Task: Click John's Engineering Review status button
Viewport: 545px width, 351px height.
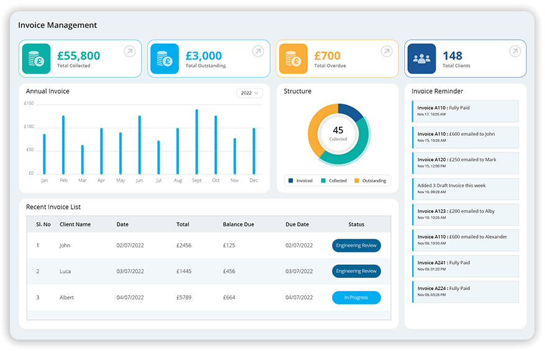Action: [x=356, y=246]
